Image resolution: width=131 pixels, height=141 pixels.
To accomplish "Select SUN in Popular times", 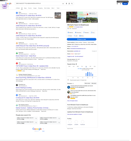I will pos(95,67).
